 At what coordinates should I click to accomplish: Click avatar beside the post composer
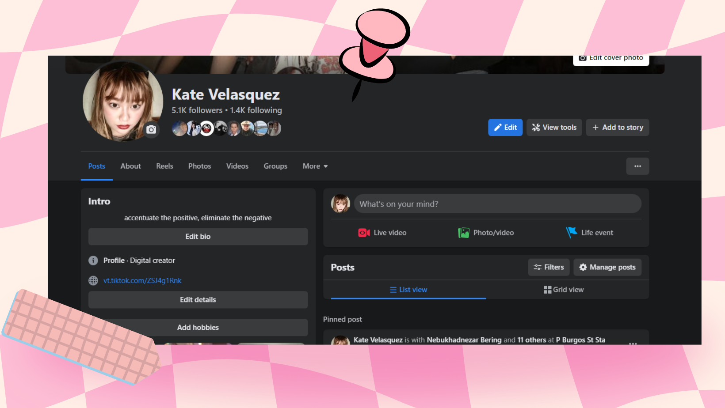coord(341,204)
